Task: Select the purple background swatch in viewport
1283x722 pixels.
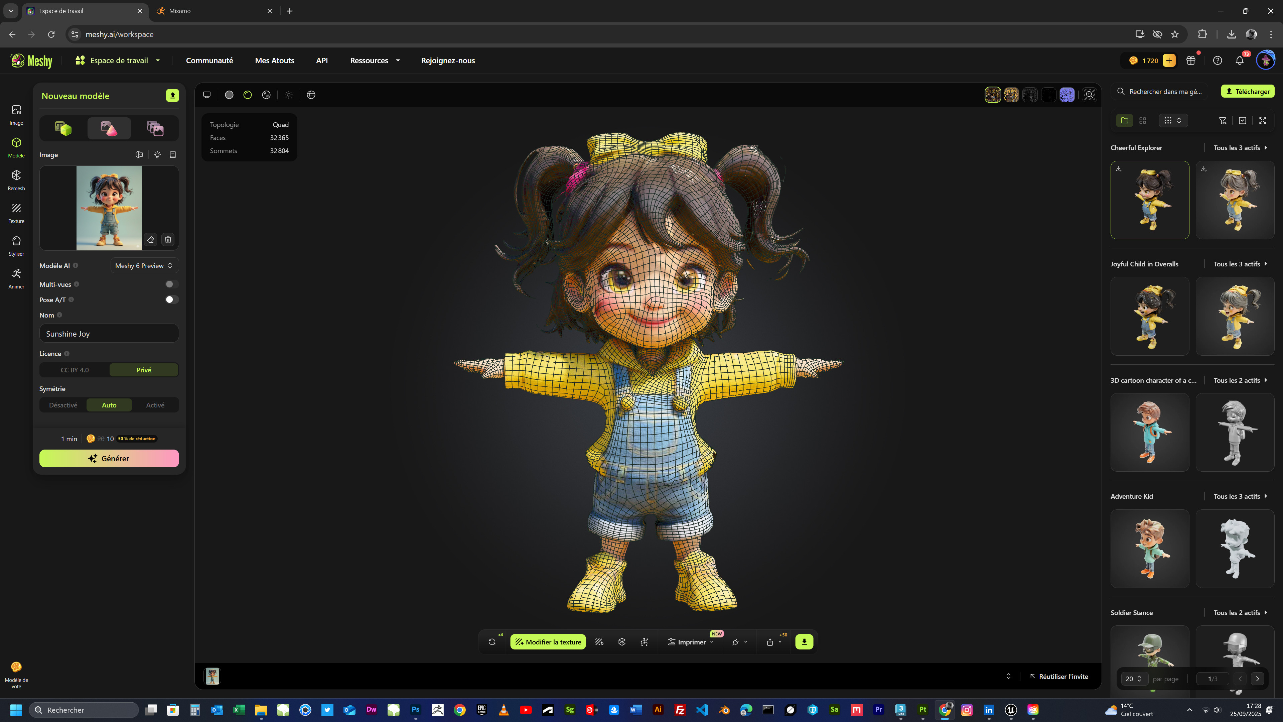Action: [x=1067, y=95]
